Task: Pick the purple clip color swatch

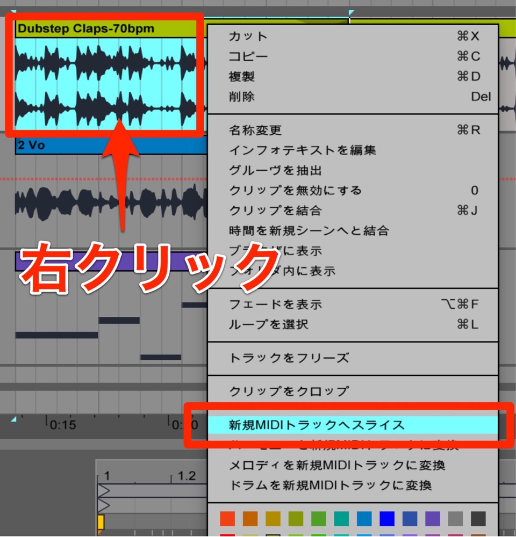Action: [433, 519]
